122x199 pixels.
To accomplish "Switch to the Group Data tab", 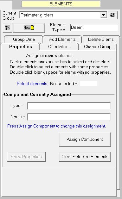I will (x=24, y=39).
